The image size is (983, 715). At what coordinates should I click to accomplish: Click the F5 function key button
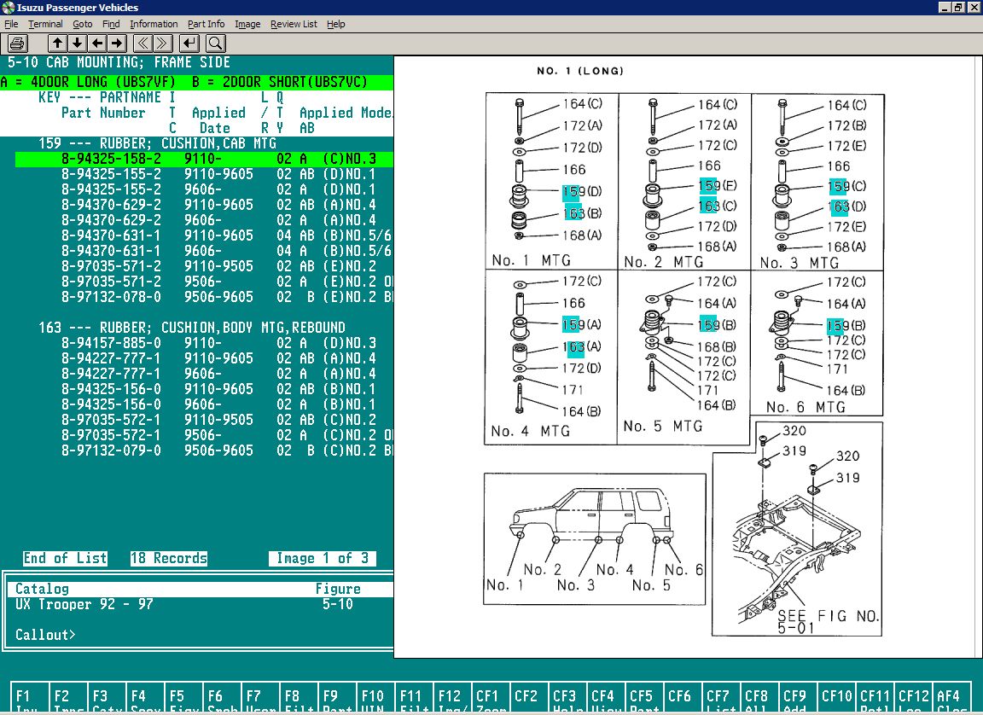coord(183,698)
